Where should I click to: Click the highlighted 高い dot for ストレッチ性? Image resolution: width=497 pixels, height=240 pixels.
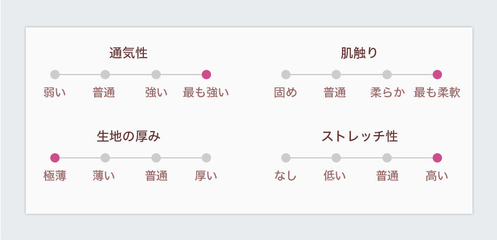click(x=437, y=158)
